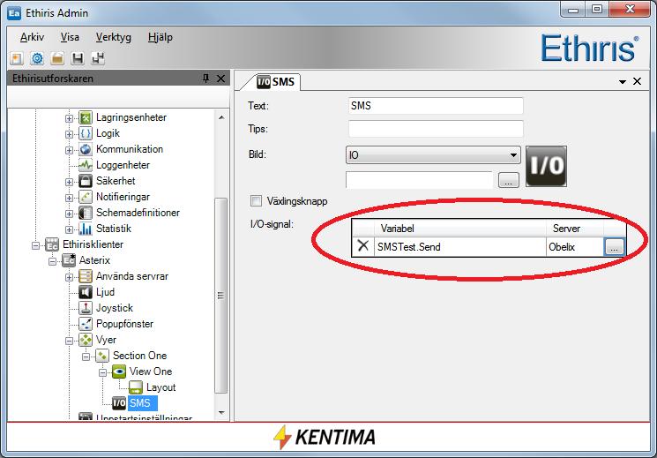Click the Vyer icon

(x=86, y=340)
